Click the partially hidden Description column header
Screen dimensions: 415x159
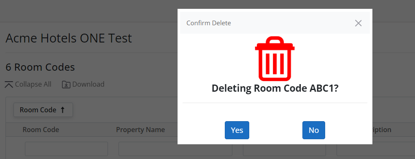[382, 130]
